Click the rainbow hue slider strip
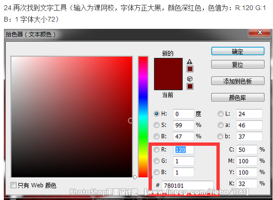 pyautogui.click(x=143, y=117)
